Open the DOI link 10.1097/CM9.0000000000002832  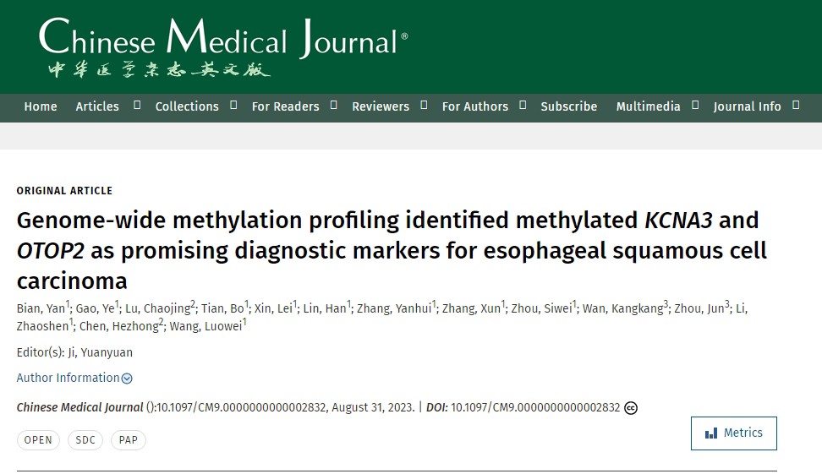[535, 407]
